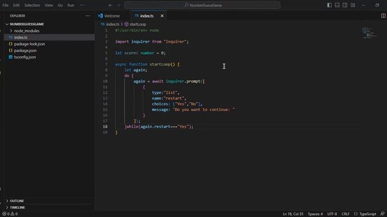Switch to the Welcome tab
This screenshot has width=387, height=217.
[x=112, y=16]
